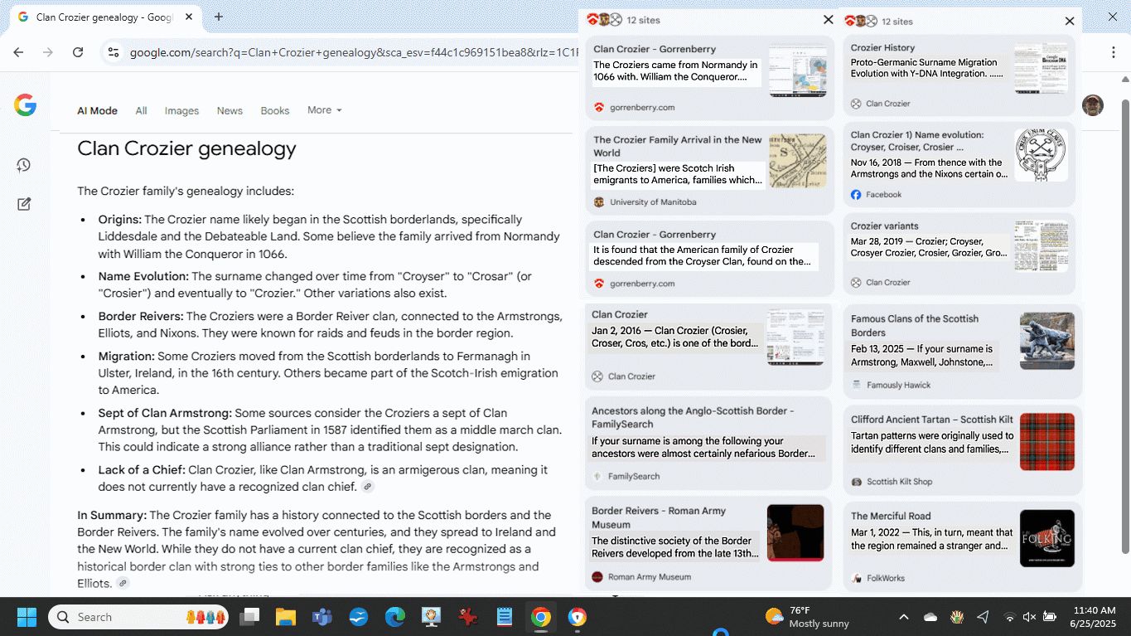Open AI Mode history icon in sidebar
Screen dimensions: 1131x636
[24, 165]
